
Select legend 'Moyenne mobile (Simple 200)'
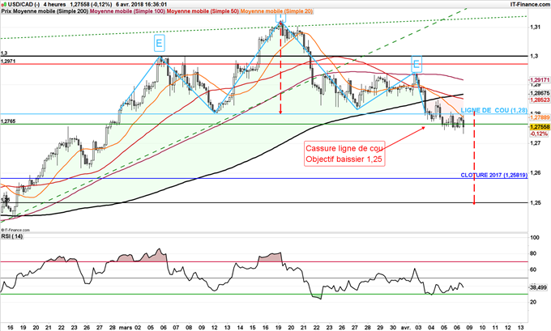point(50,11)
